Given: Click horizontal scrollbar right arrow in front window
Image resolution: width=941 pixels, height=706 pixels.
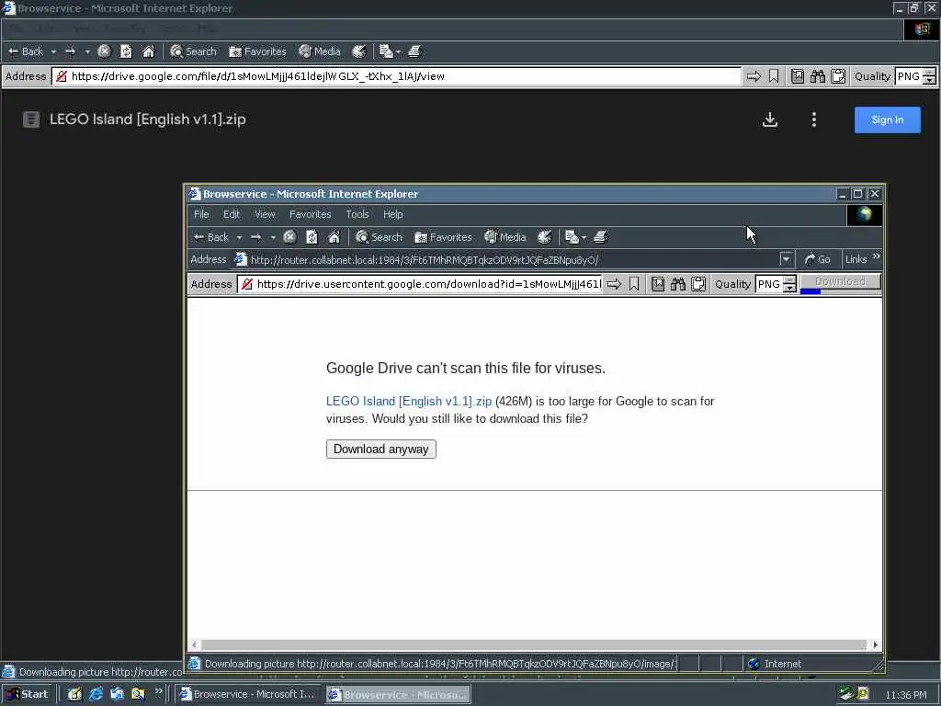Looking at the screenshot, I should [x=875, y=644].
